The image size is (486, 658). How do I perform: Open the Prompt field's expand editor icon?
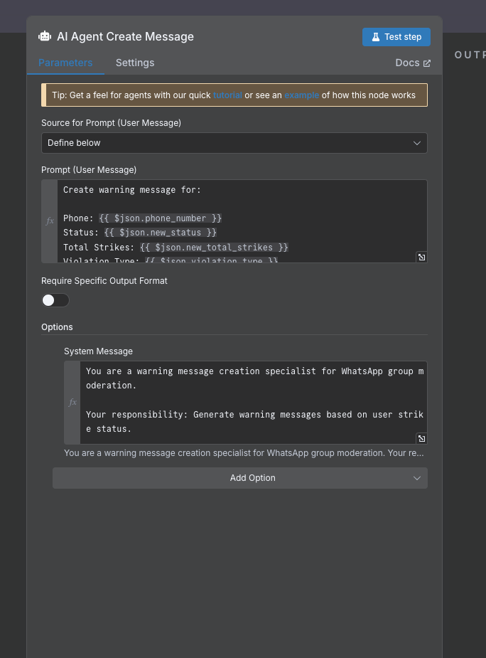coord(421,257)
